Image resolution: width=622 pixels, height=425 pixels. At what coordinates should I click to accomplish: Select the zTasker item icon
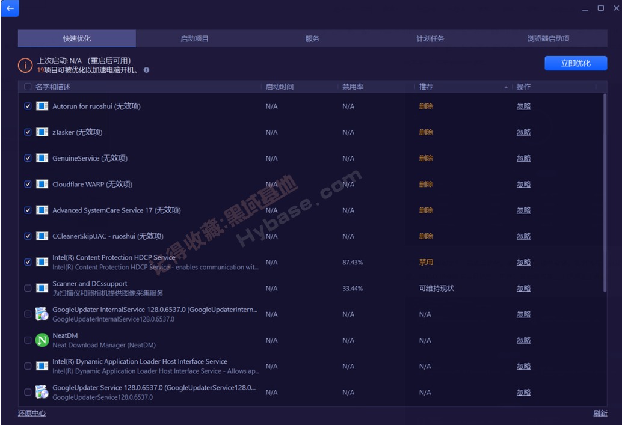(42, 132)
